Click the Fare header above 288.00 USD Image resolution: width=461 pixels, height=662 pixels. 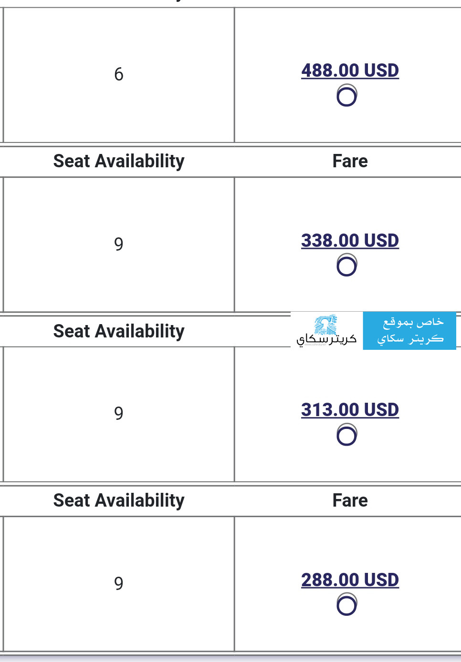(x=350, y=500)
